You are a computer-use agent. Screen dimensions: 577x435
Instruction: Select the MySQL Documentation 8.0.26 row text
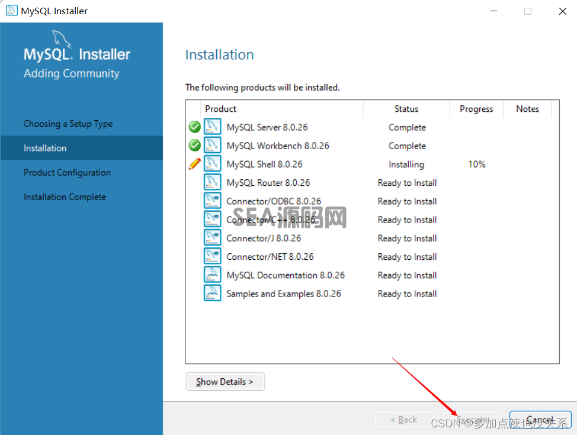tap(285, 275)
